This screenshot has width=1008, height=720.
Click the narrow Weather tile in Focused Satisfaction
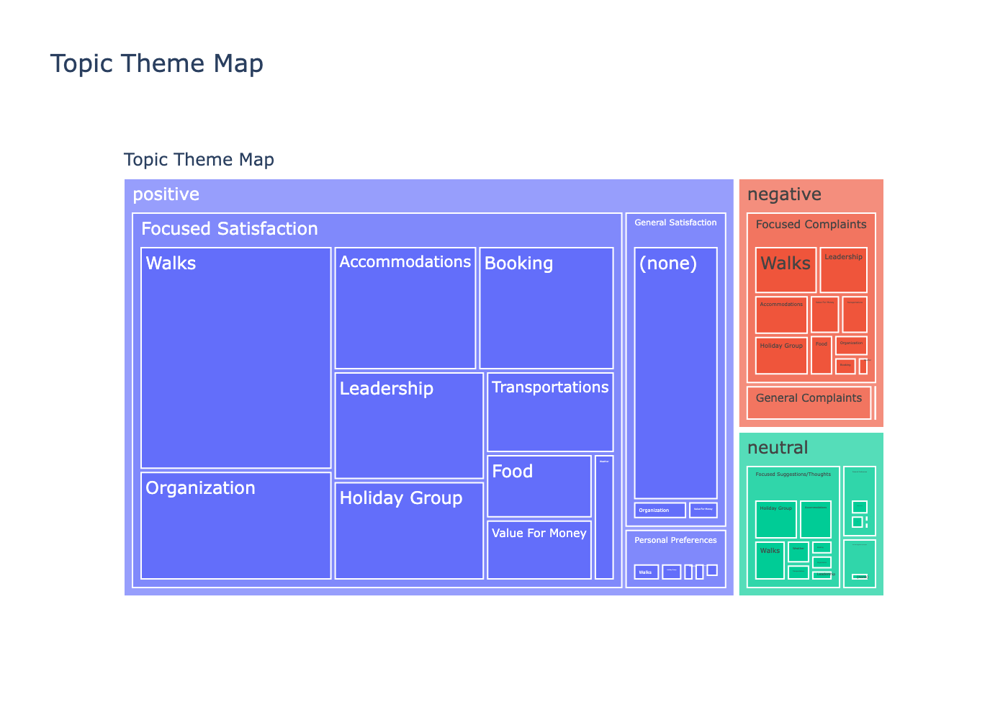click(604, 517)
